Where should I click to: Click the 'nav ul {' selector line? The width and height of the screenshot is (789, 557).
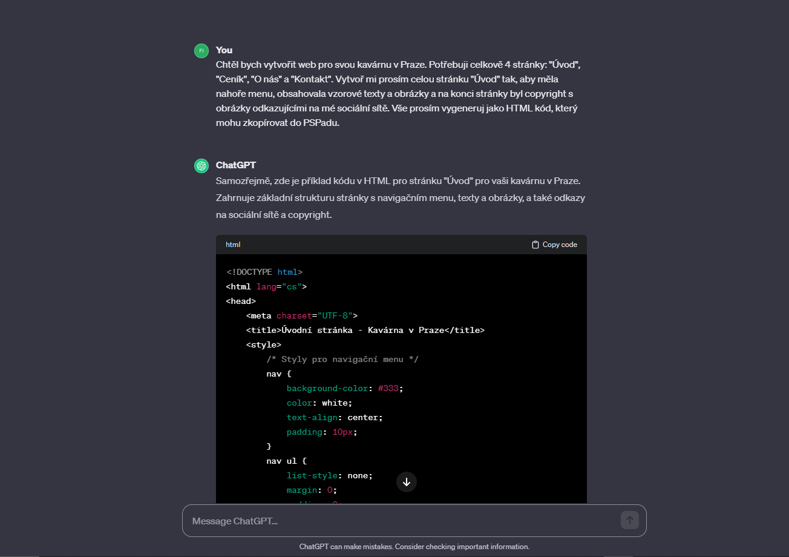[x=287, y=461]
